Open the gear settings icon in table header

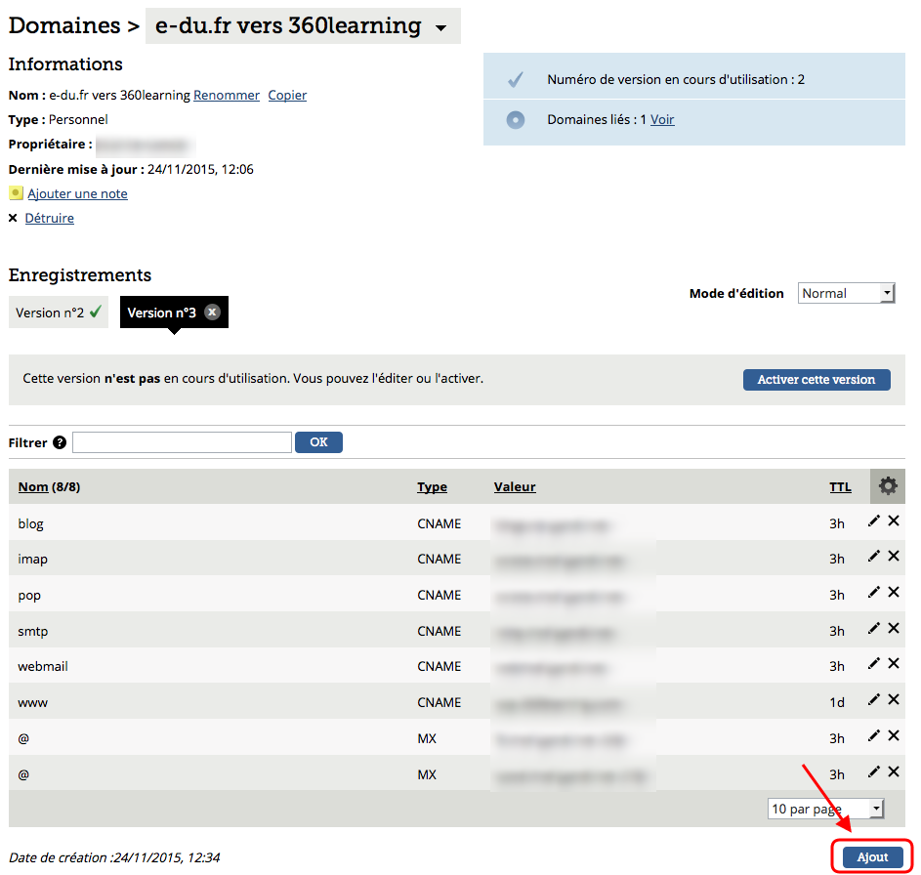(887, 485)
